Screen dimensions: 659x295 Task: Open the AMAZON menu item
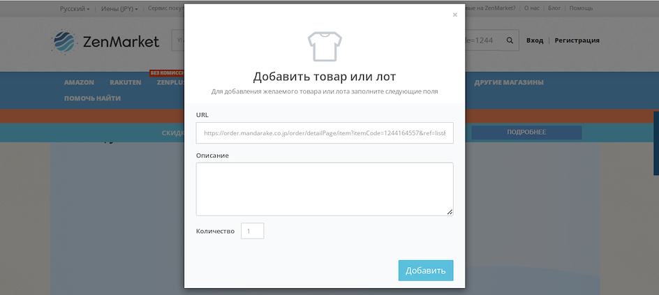(79, 82)
